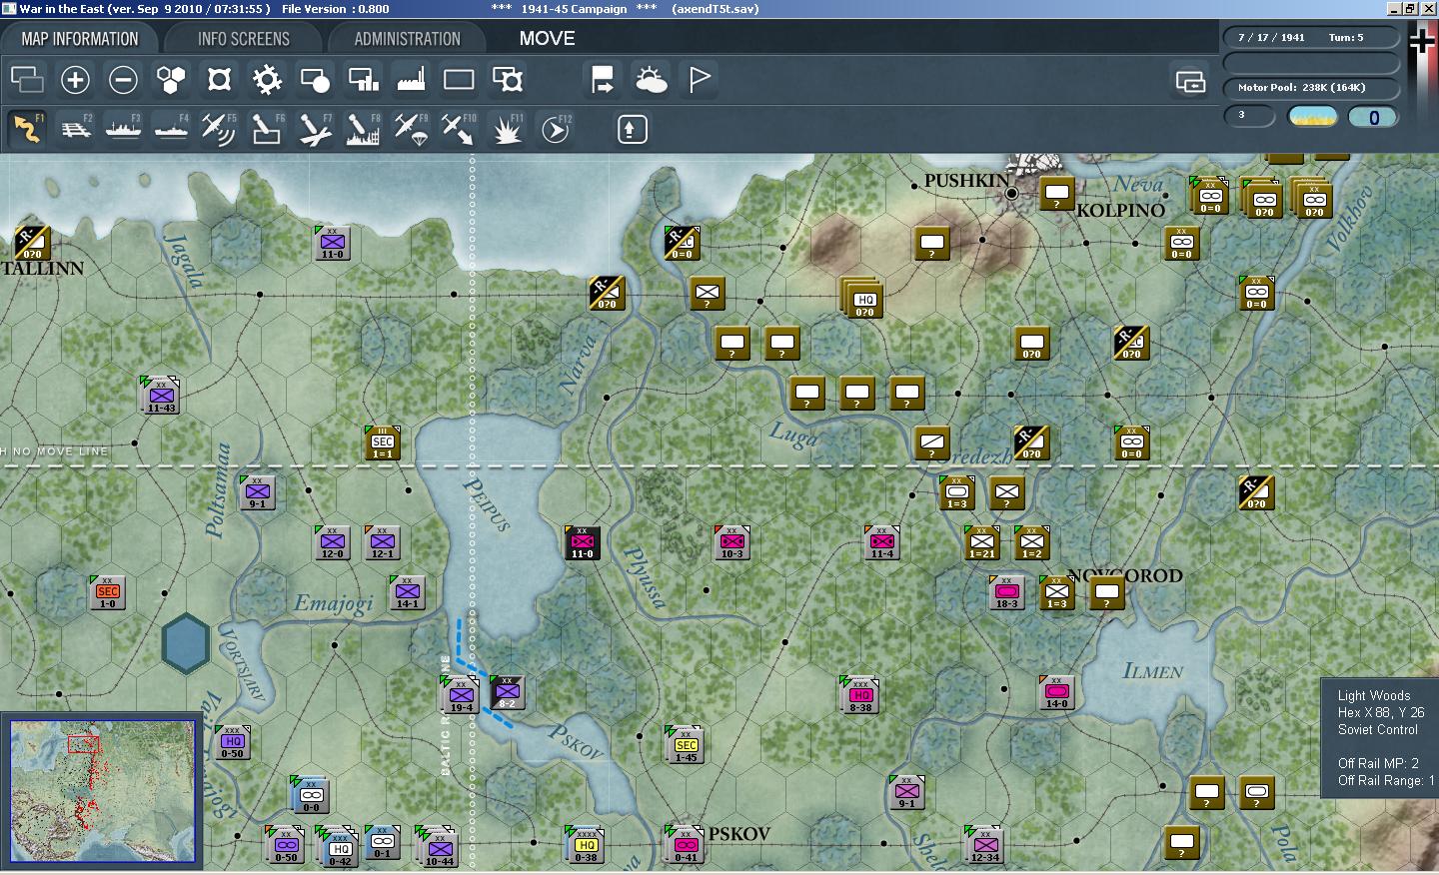Select the Soviet HQ 0?0 stack
The width and height of the screenshot is (1439, 875).
click(x=862, y=298)
